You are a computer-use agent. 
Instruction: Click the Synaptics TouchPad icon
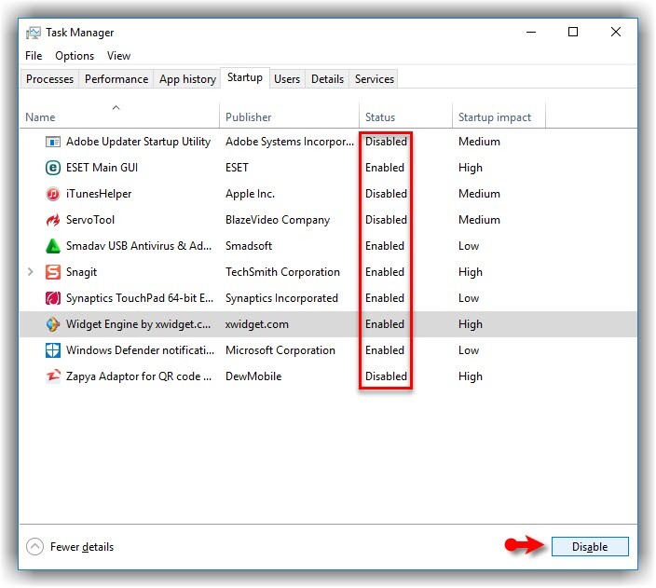tap(53, 298)
